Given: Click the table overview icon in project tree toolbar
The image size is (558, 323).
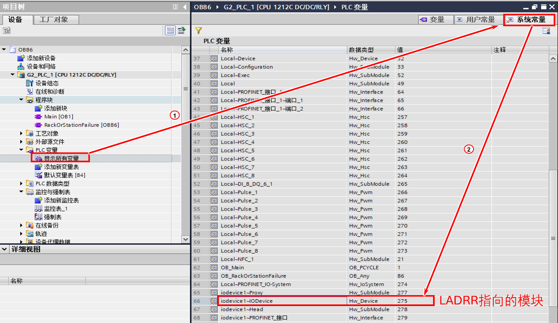Looking at the screenshot, I should (x=170, y=30).
